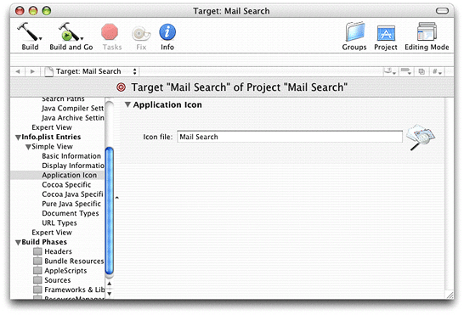This screenshot has width=464, height=315.
Task: Click the Mail Search icon preview thumbnail
Action: (421, 137)
